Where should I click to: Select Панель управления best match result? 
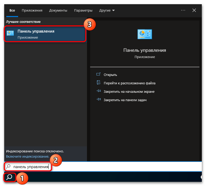45,34
